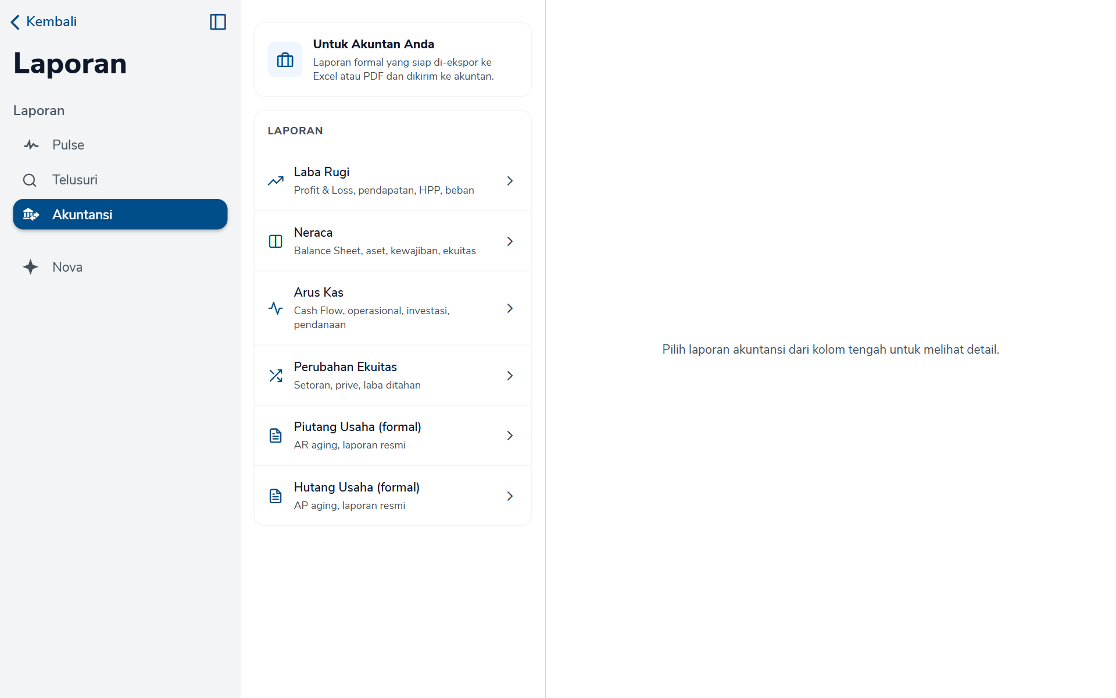Image resolution: width=1116 pixels, height=698 pixels.
Task: Click the LAPORAN section header in the middle column
Action: click(295, 131)
